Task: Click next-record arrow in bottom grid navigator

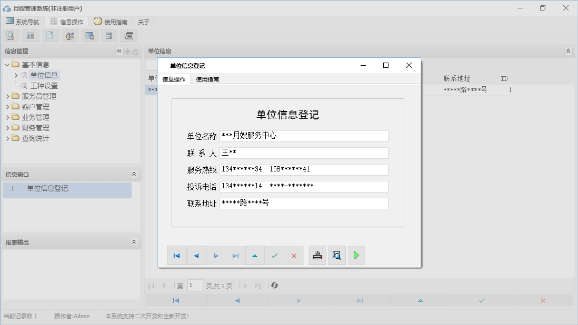Action: click(x=298, y=300)
